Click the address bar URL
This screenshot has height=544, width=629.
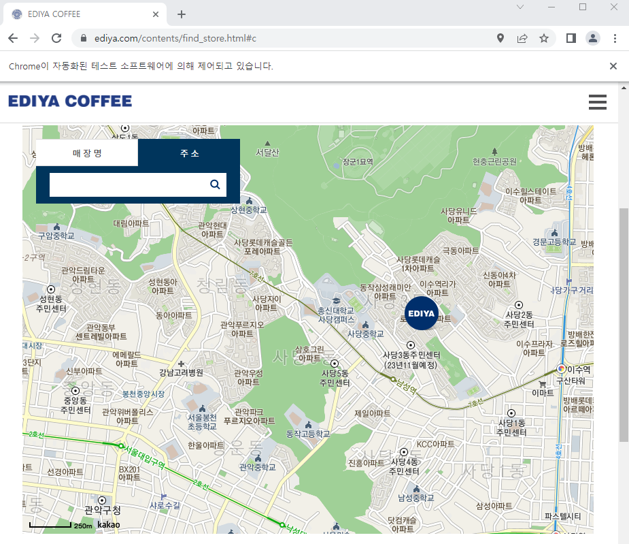tap(175, 38)
